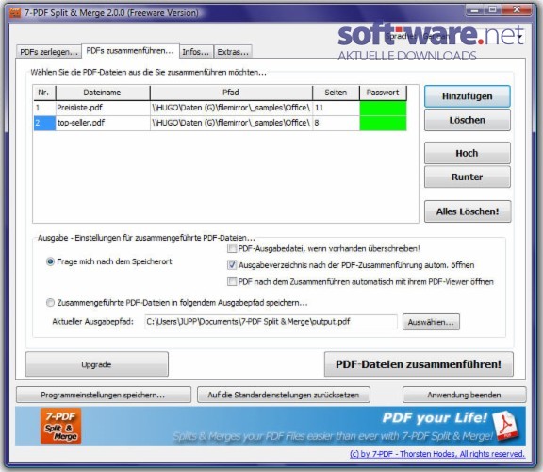Move selected file up with Hoch
Viewport: 543px width, 472px height.
468,153
